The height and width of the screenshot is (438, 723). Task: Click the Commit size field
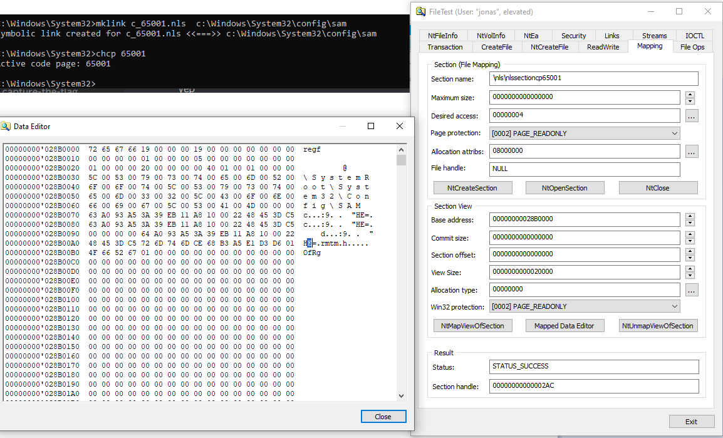(x=584, y=237)
